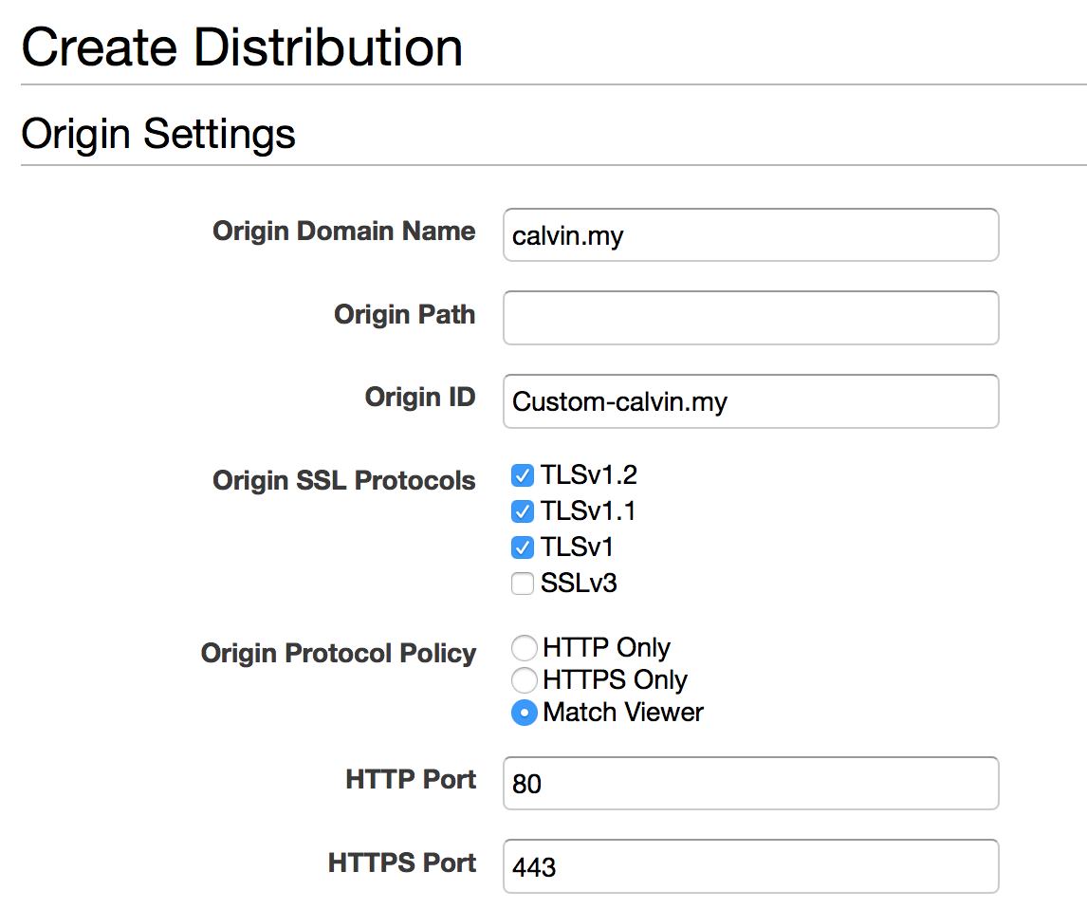The height and width of the screenshot is (909, 1087).
Task: Click the Origin Domain Name label
Action: pos(344,232)
